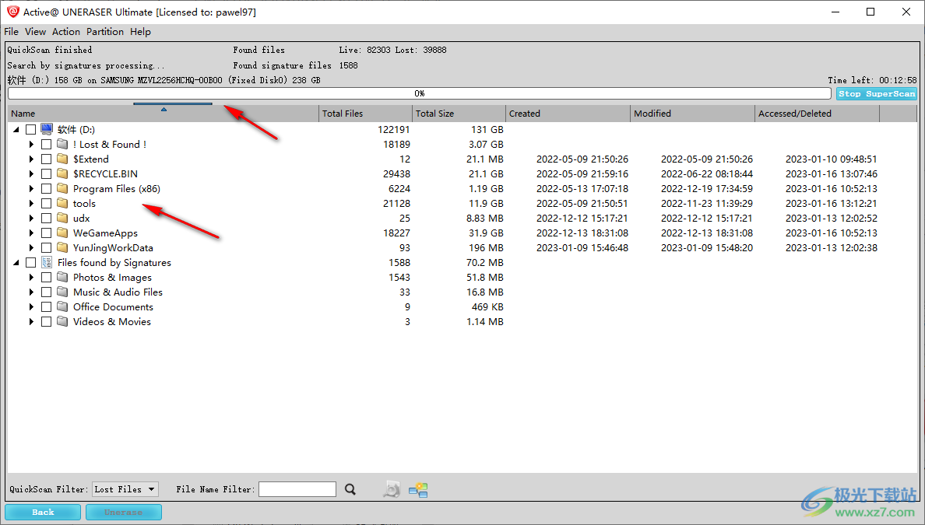The image size is (925, 525).
Task: Click the Photos & Images folder icon
Action: pos(62,277)
